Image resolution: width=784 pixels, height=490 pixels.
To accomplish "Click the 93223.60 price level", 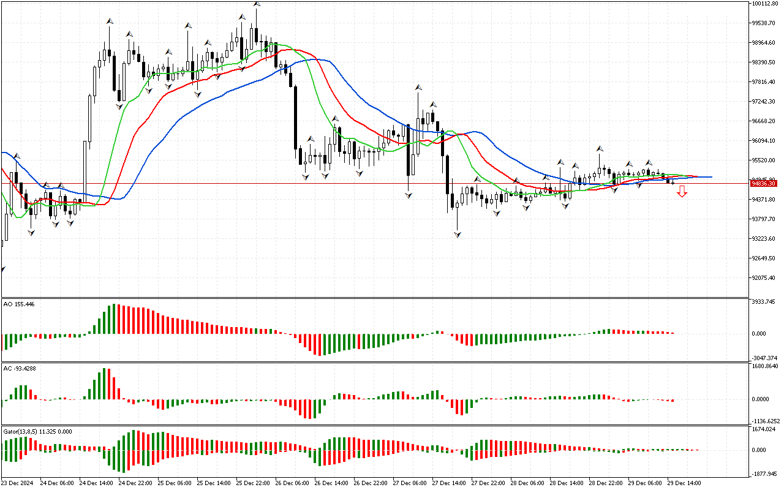I will click(x=764, y=239).
